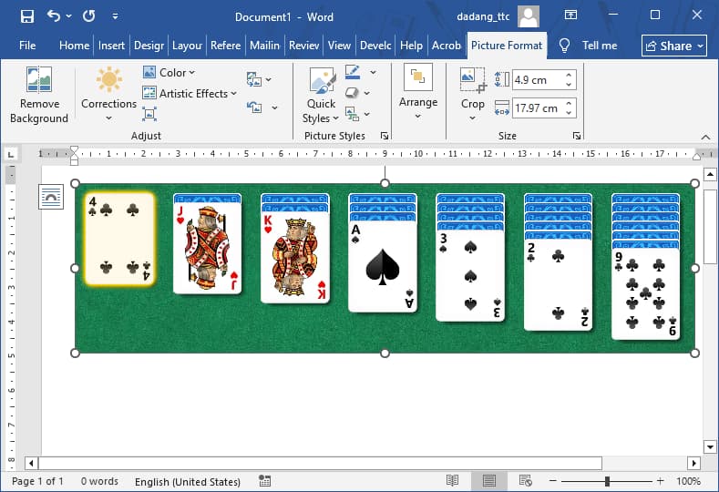Screen dimensions: 719x492
Task: Decrease picture width with the down spinner
Action: pos(569,113)
